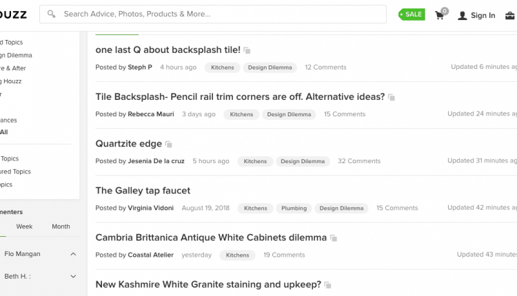Open the briefcase icon in header
The height and width of the screenshot is (296, 517).
[x=509, y=15]
